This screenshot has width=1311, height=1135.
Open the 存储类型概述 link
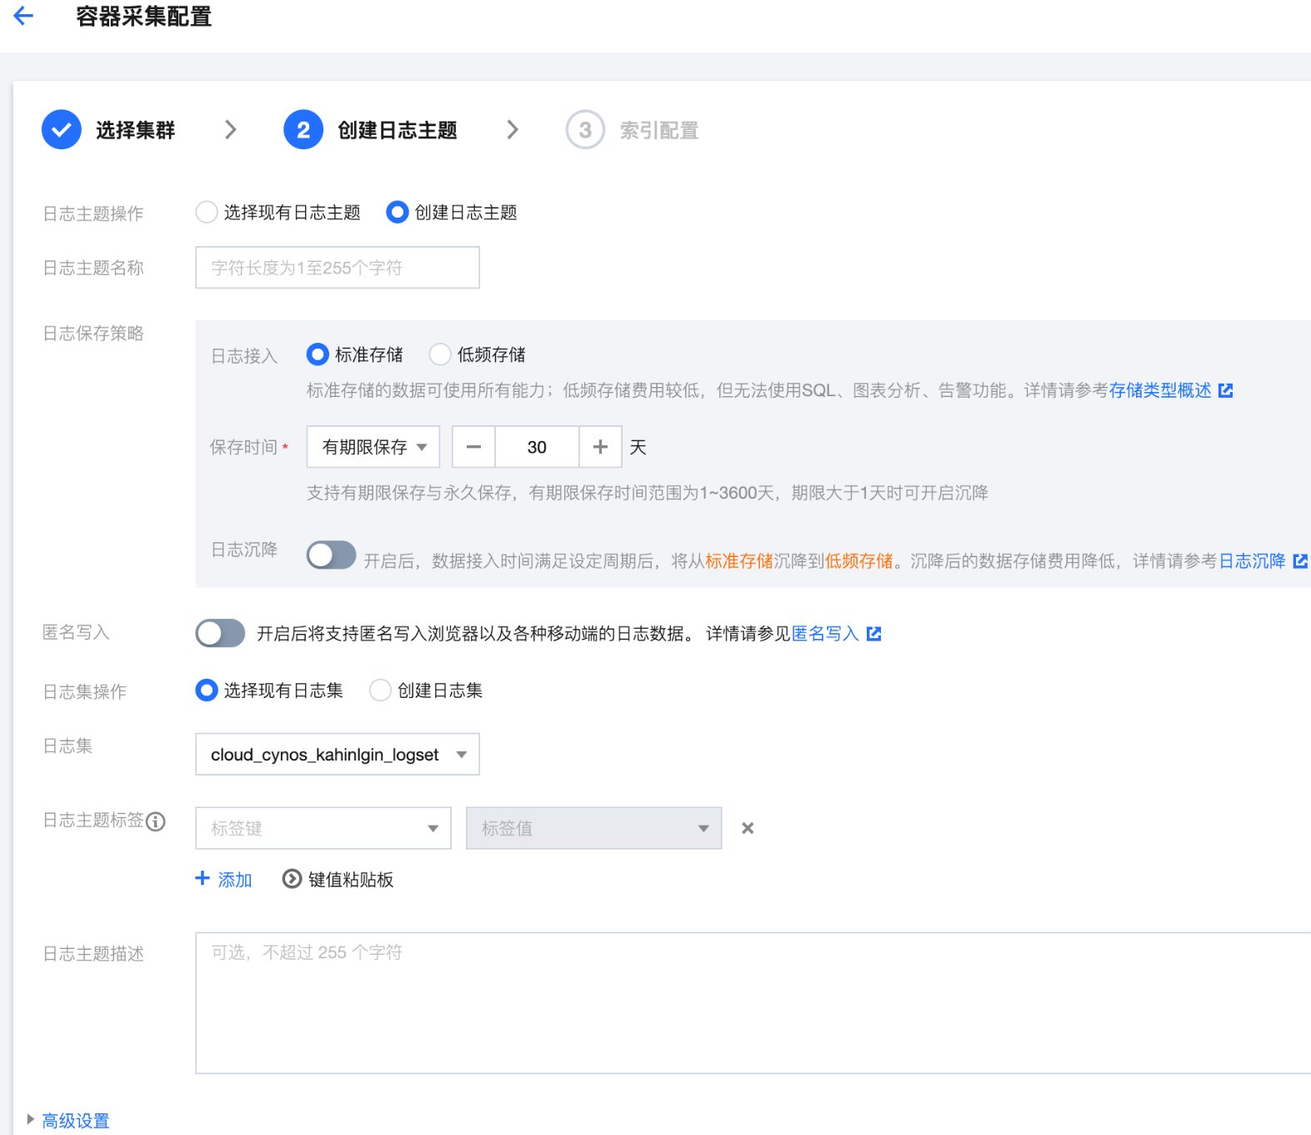[x=1160, y=390]
